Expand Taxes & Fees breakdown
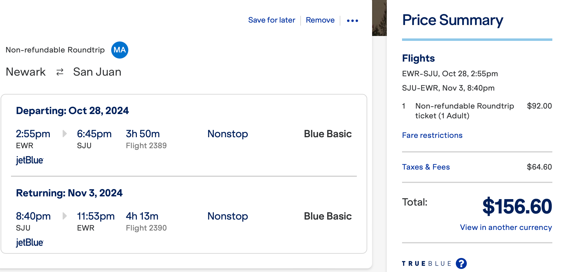Viewport: 567px width, 272px height. (x=426, y=167)
